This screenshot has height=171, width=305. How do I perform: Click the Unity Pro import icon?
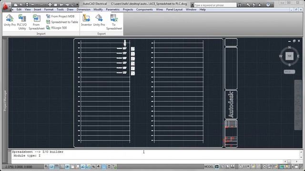[10, 20]
